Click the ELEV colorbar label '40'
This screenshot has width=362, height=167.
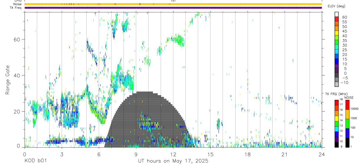345,36
